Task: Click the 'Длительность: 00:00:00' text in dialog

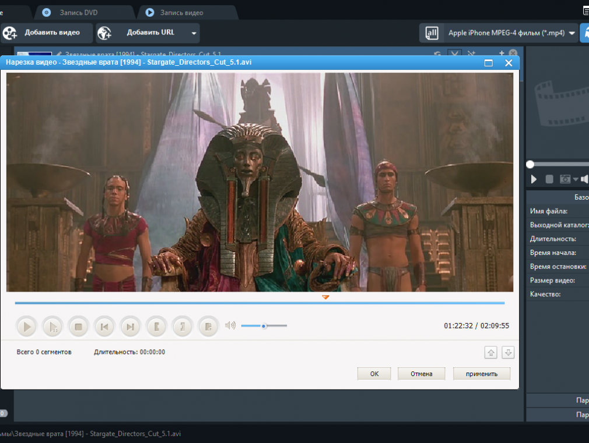Action: tap(129, 352)
